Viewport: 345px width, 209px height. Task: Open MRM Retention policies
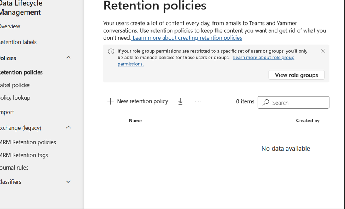pyautogui.click(x=28, y=142)
